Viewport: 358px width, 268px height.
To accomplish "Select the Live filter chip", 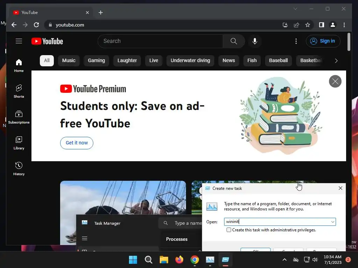I will tap(154, 61).
